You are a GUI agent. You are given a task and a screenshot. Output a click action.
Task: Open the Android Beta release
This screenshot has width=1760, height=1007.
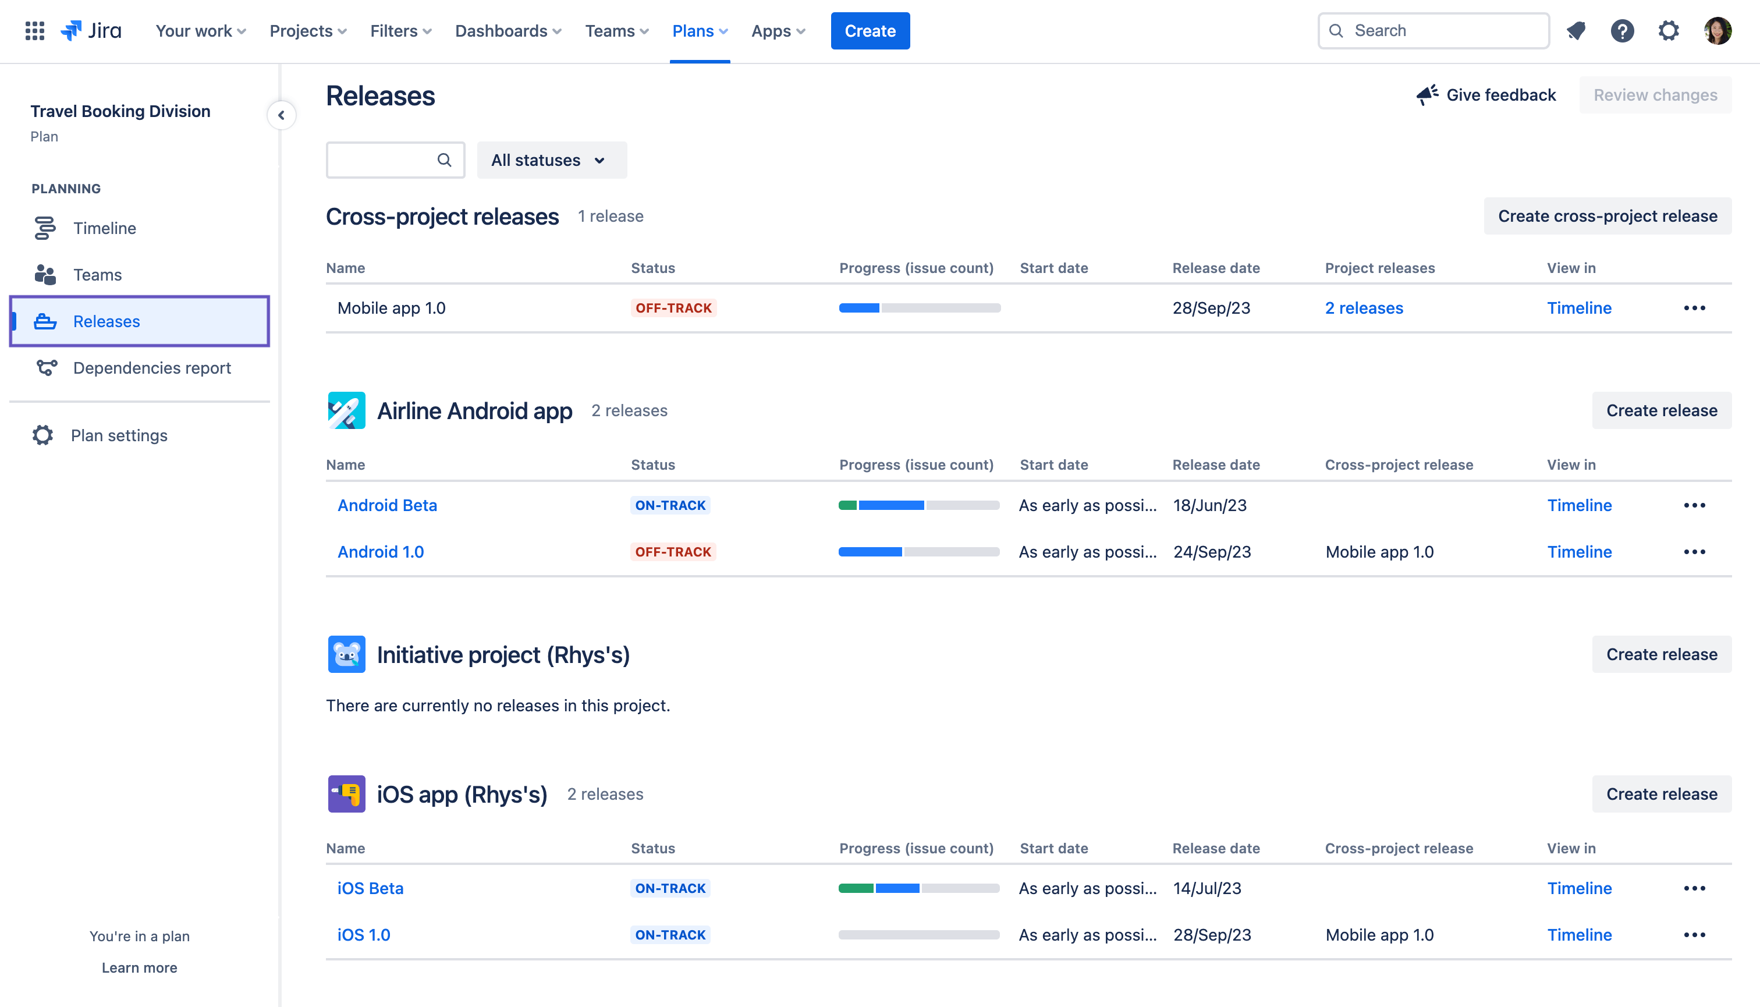387,505
